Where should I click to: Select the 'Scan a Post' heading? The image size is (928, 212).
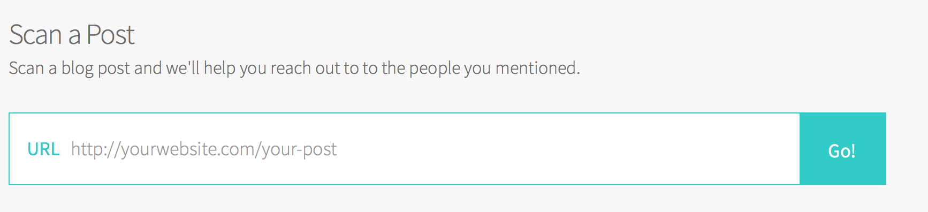(x=72, y=35)
